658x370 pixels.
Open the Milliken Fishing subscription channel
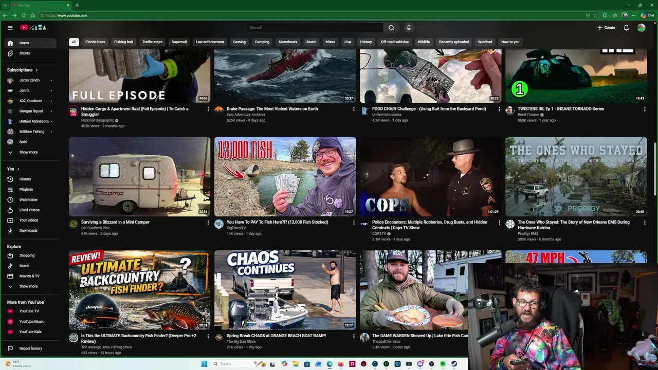pyautogui.click(x=31, y=132)
